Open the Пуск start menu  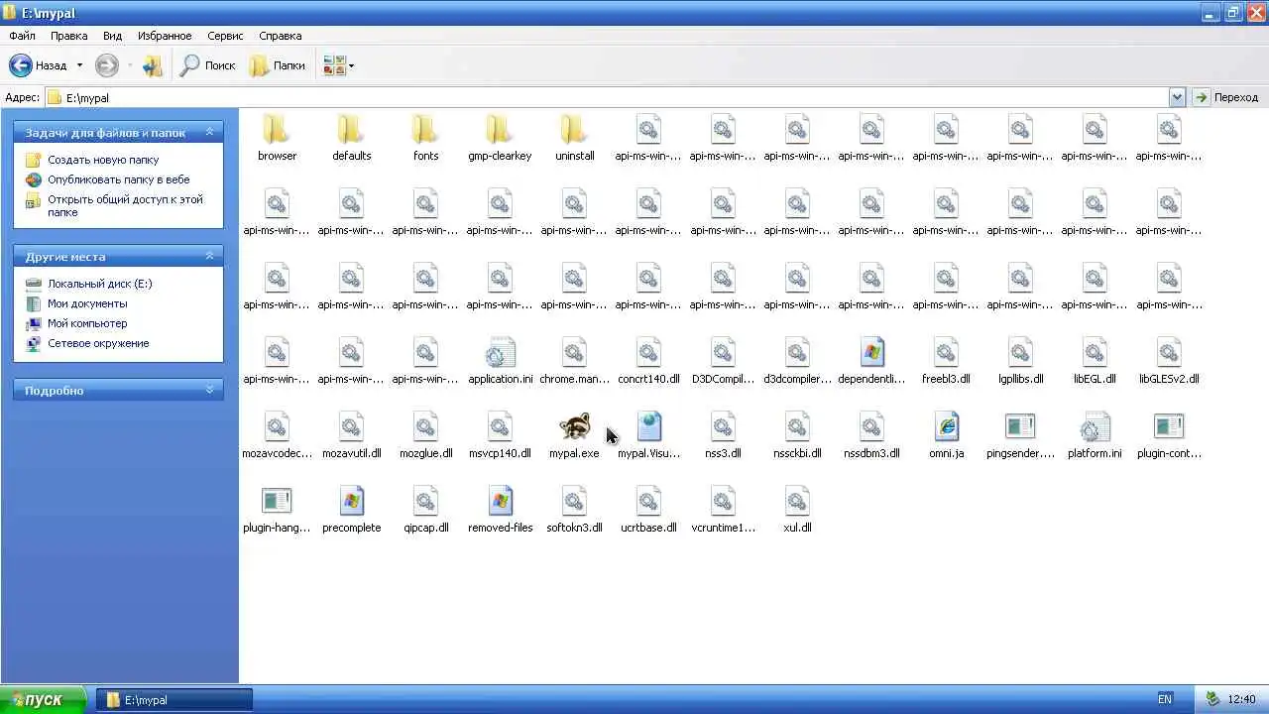44,699
